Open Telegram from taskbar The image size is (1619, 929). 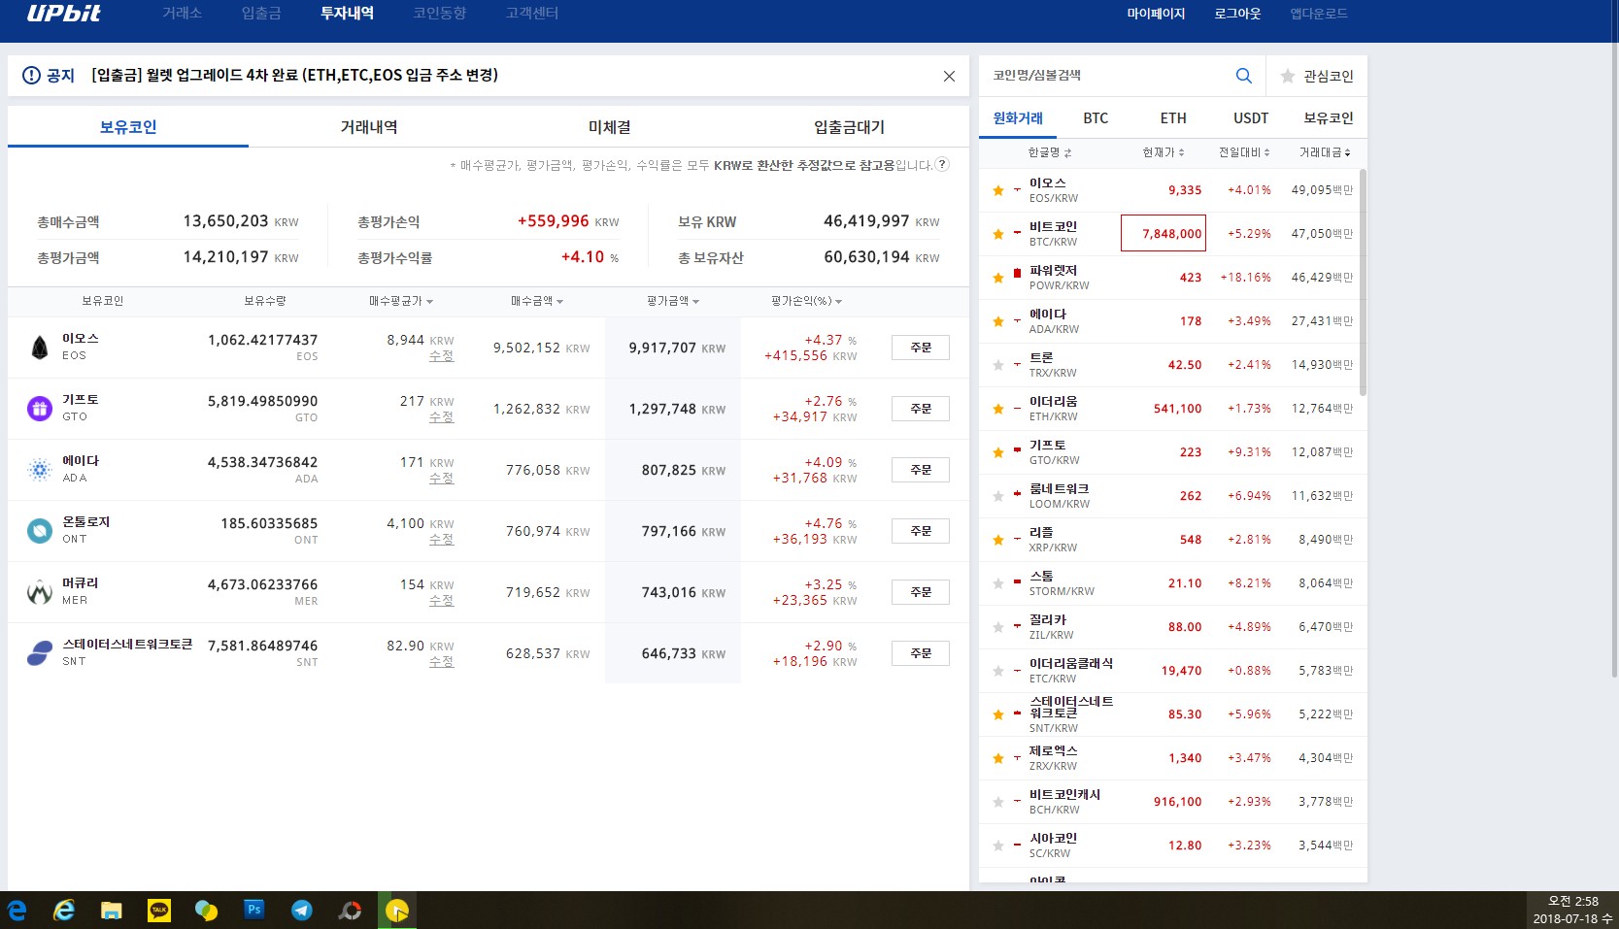pyautogui.click(x=302, y=911)
